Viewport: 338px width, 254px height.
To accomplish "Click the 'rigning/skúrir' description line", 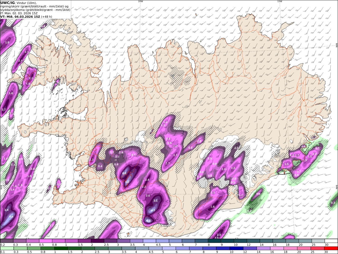I will 34,6.
